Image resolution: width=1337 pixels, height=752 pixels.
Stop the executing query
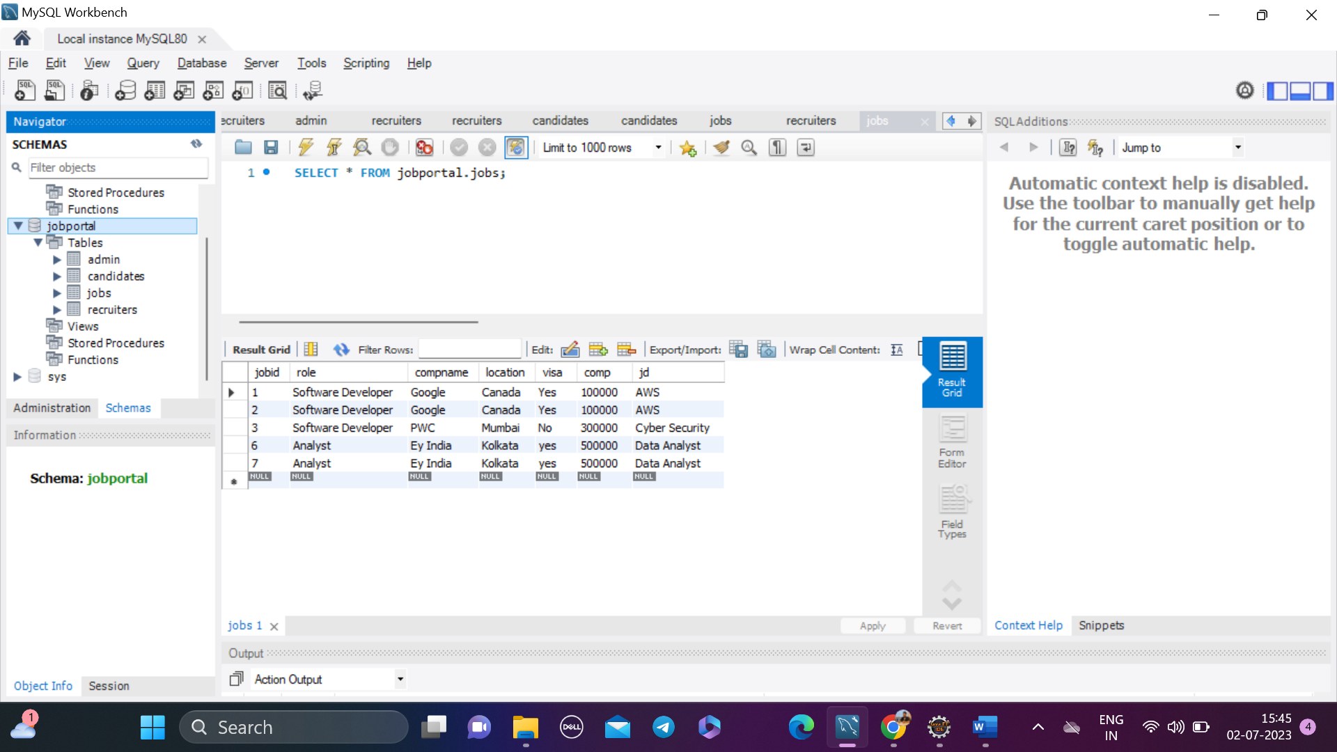click(390, 148)
